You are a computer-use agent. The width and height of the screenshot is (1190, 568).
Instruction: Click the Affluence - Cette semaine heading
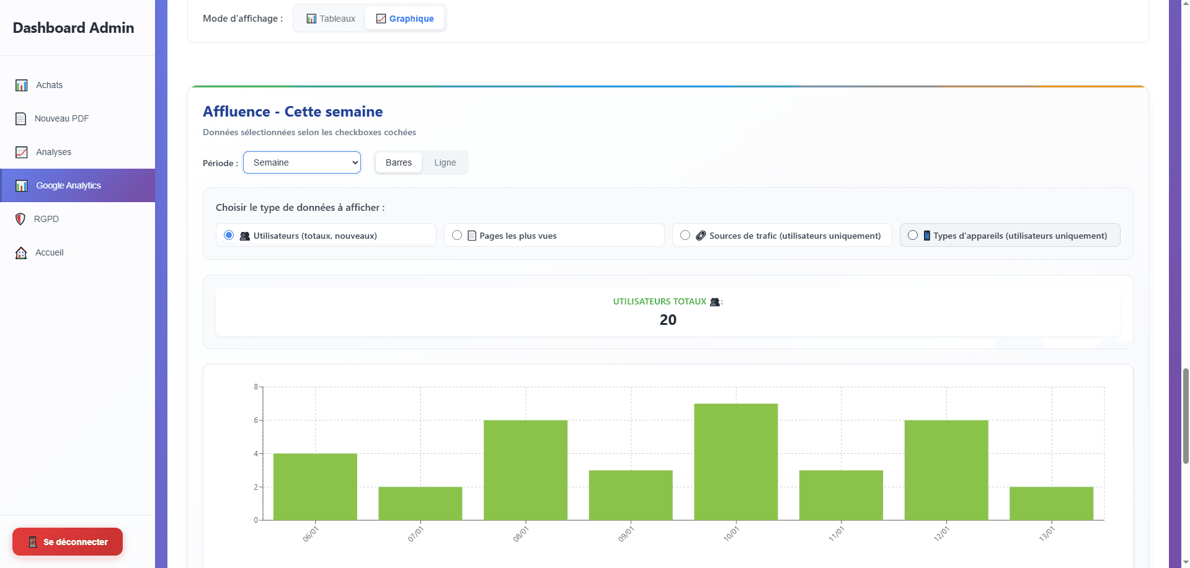(293, 112)
